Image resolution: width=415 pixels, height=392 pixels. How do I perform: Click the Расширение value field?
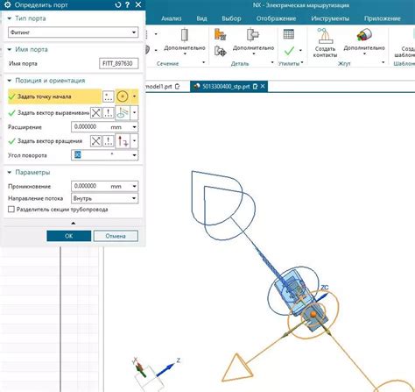[x=101, y=127]
